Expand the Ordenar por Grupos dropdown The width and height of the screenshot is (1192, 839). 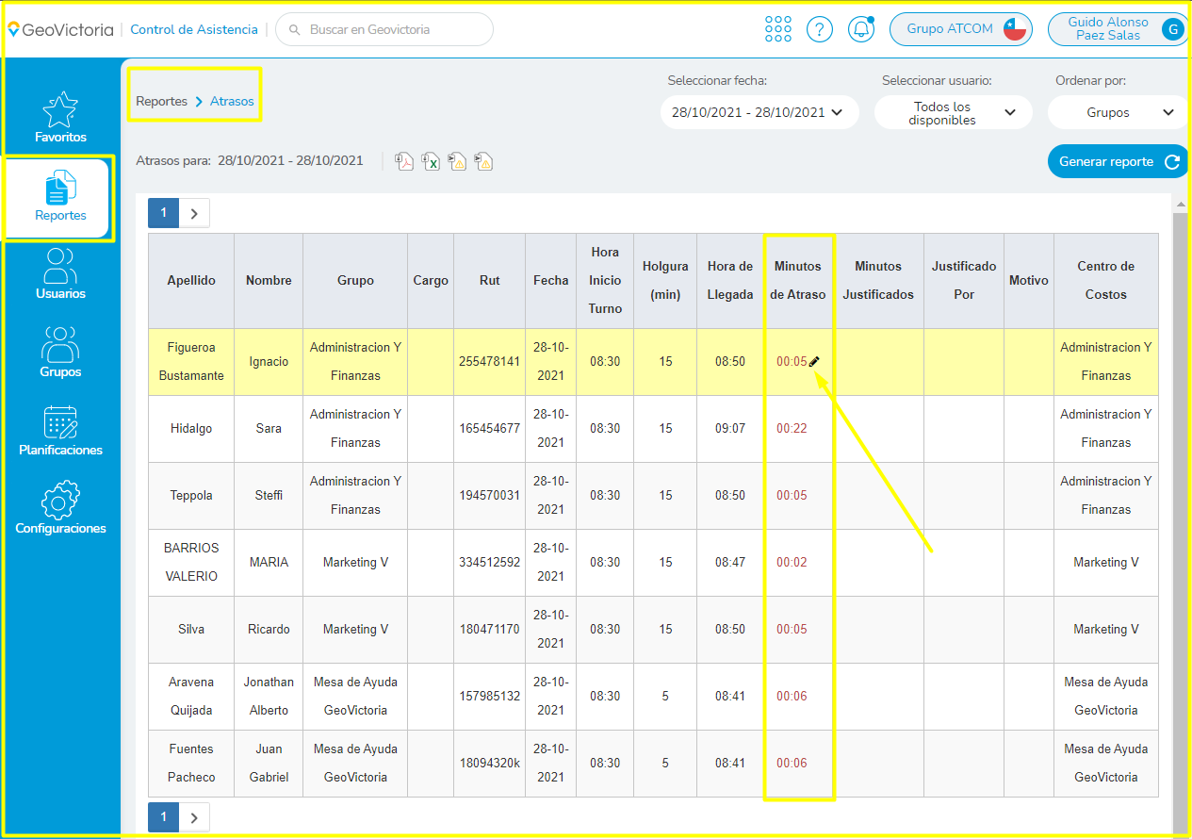tap(1118, 112)
